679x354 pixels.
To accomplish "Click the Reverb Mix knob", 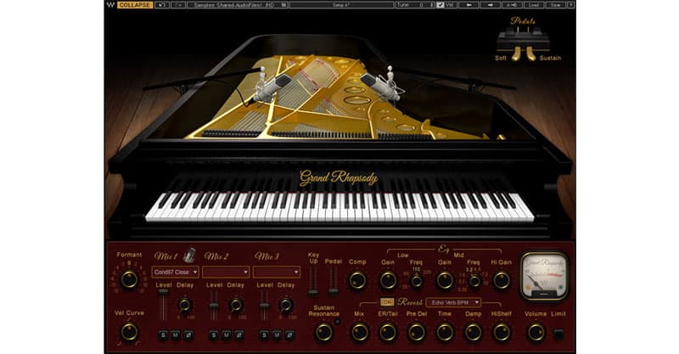I will click(x=359, y=332).
